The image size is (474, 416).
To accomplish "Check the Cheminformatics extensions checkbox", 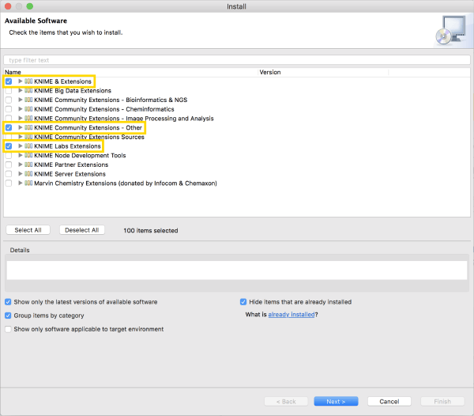I will tap(9, 109).
